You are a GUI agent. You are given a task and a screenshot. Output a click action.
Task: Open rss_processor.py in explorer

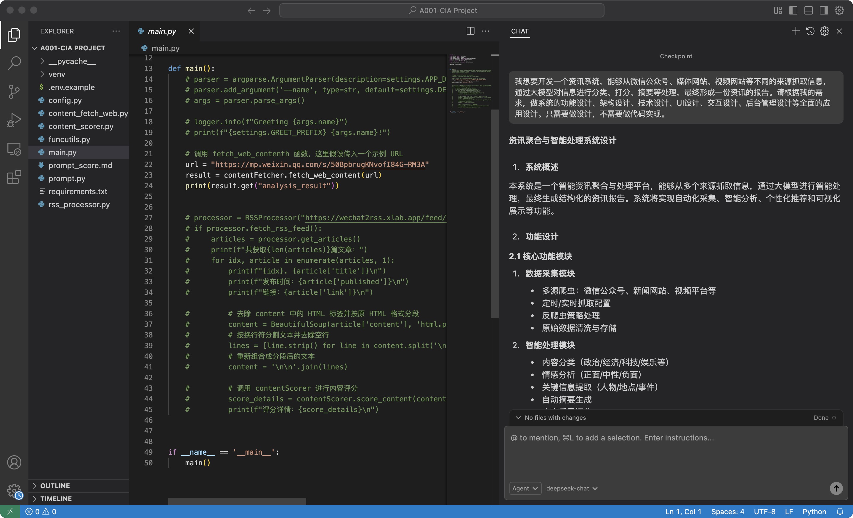(x=79, y=205)
